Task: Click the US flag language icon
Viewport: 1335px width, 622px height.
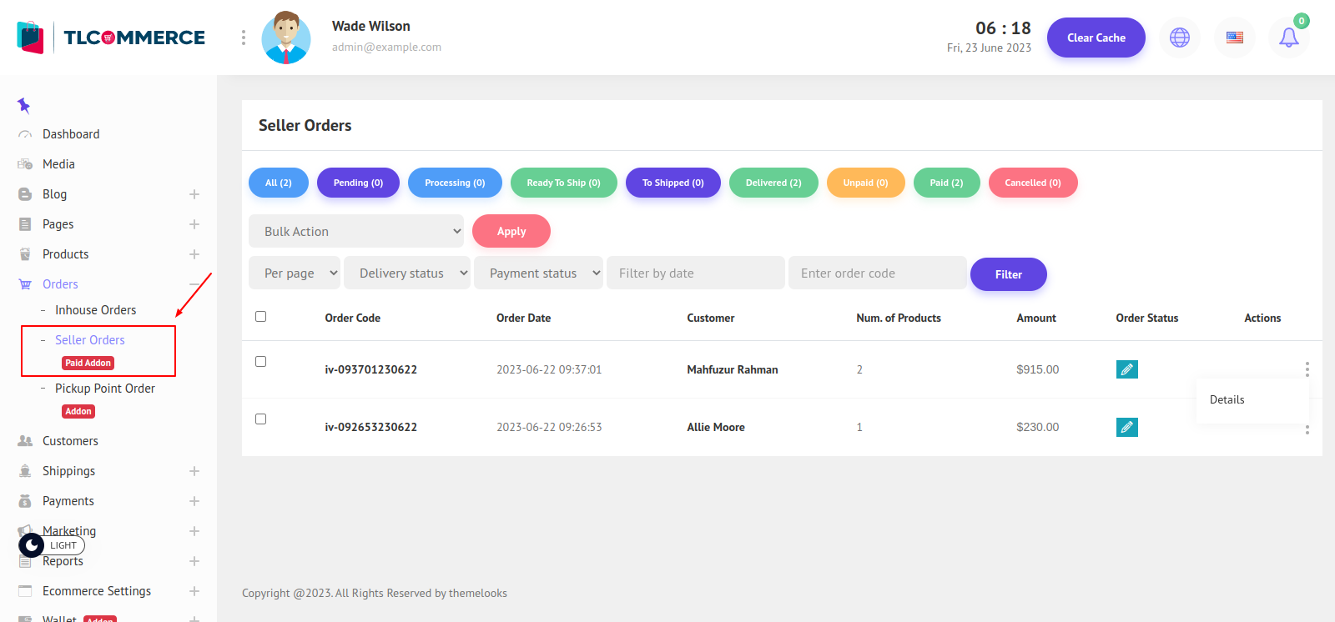Action: pyautogui.click(x=1234, y=38)
